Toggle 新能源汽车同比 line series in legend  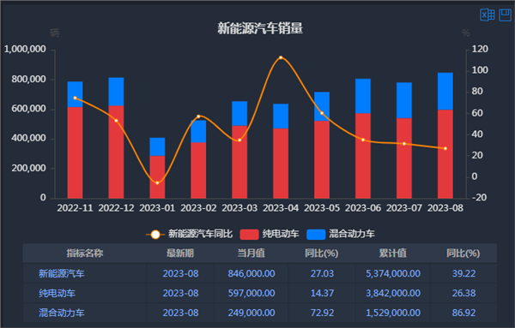pos(200,234)
